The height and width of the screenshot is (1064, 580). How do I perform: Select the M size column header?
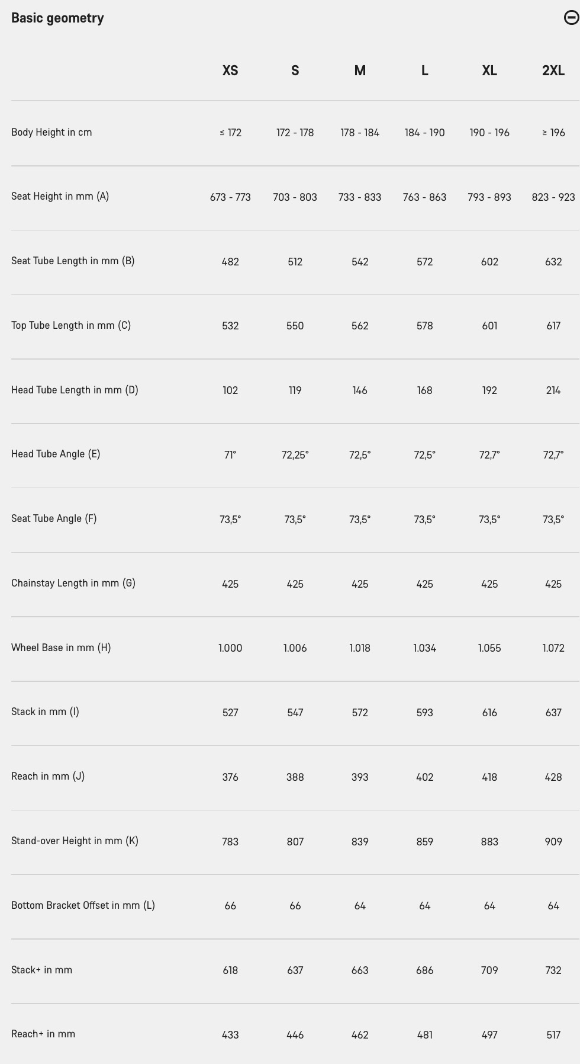point(360,70)
